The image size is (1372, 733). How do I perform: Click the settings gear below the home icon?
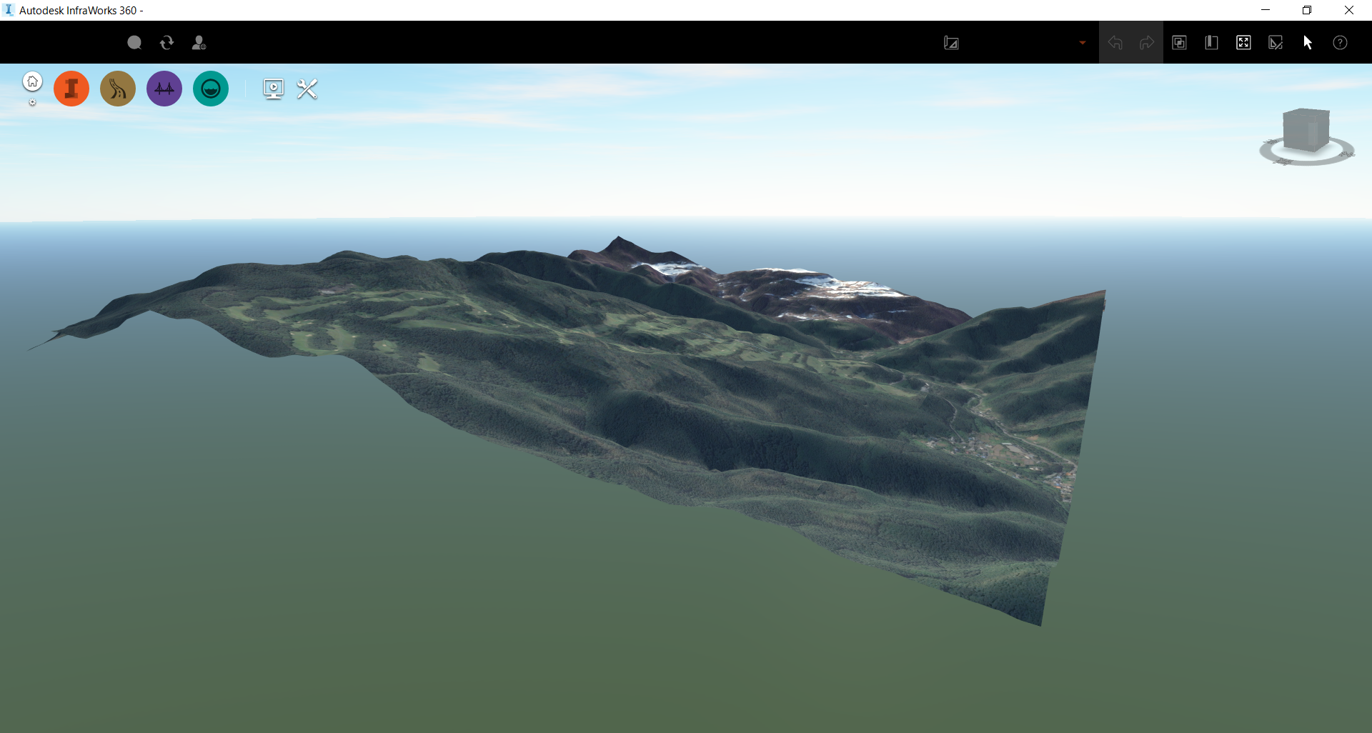[32, 103]
